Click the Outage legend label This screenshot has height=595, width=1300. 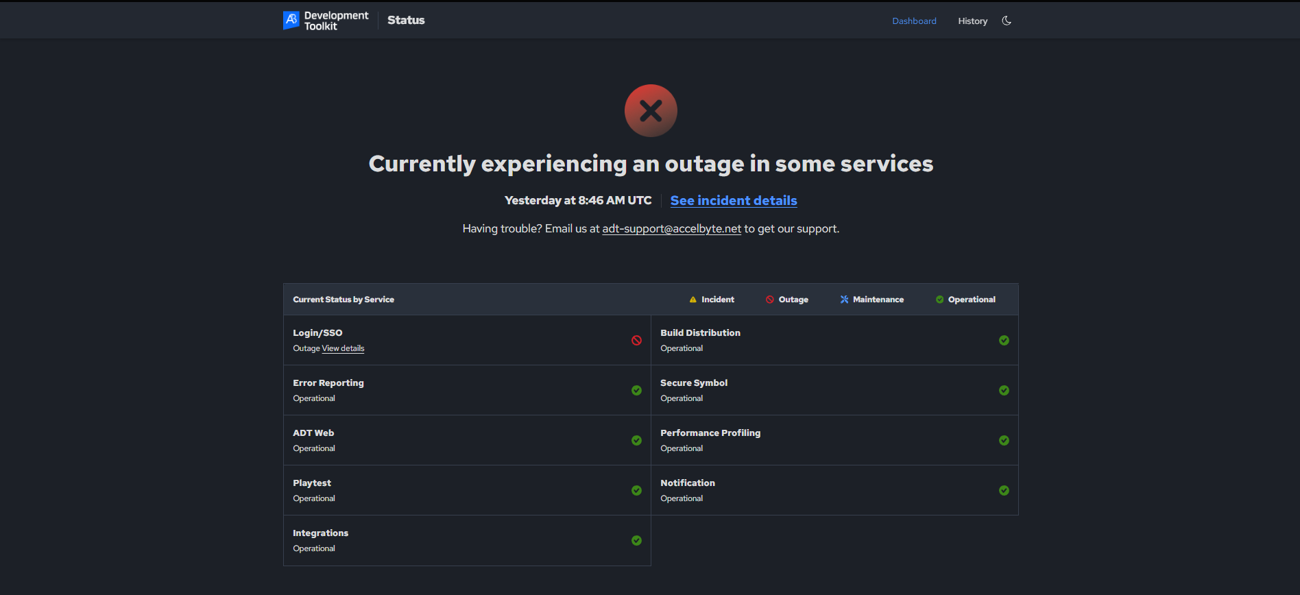click(x=793, y=300)
